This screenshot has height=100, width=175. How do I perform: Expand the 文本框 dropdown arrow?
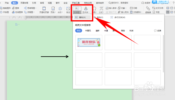pyautogui.click(x=80, y=12)
